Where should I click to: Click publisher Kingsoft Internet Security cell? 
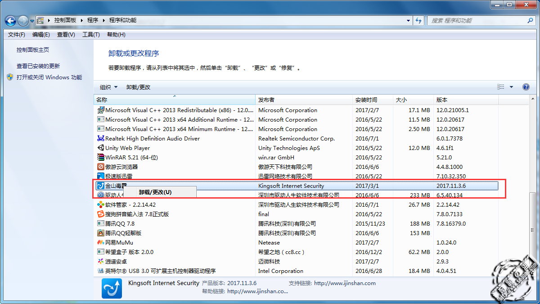(x=291, y=186)
